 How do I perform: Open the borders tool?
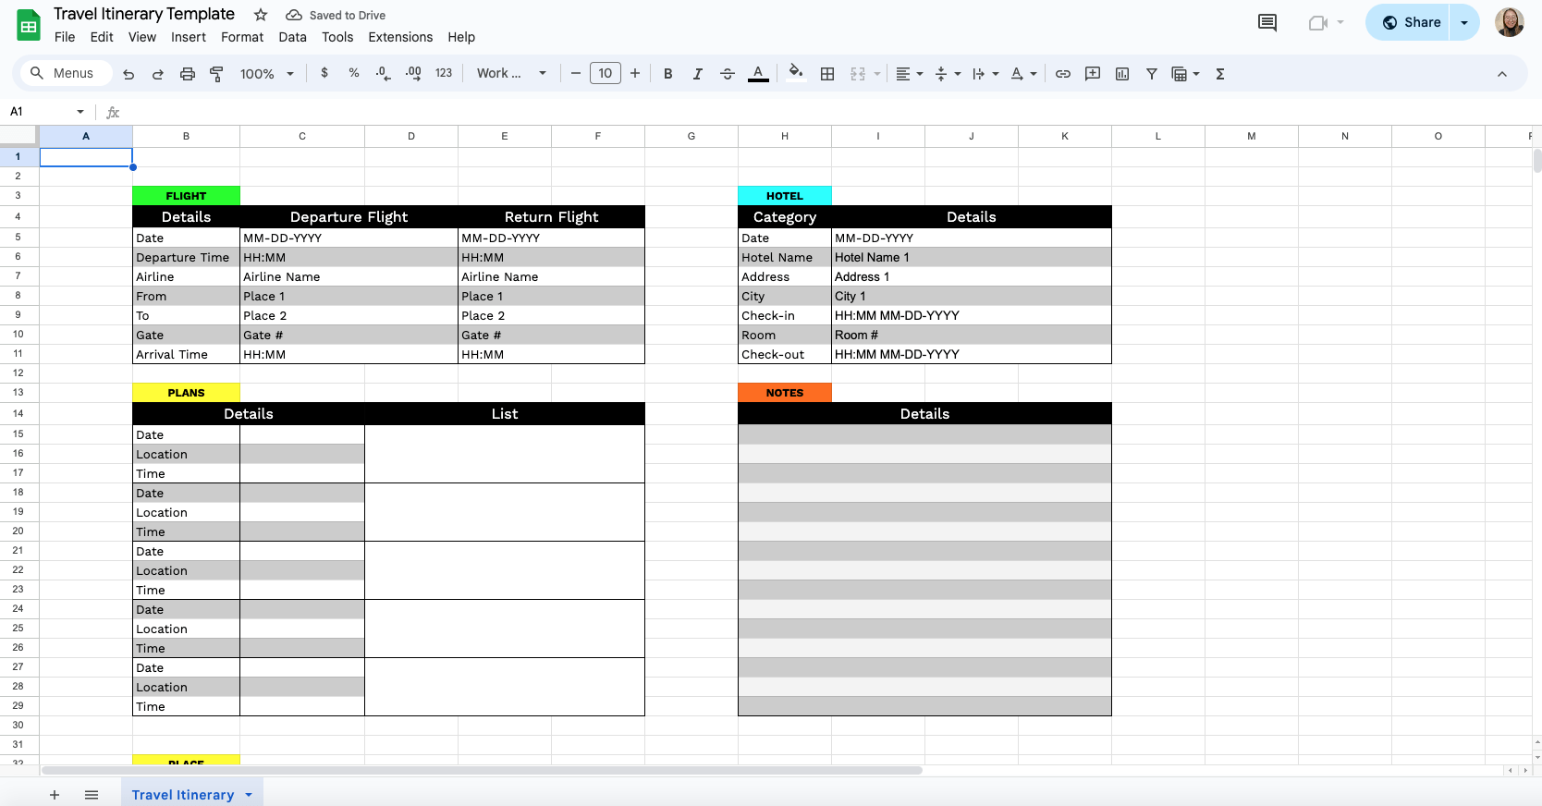click(x=827, y=74)
